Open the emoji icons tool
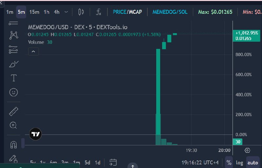This screenshot has width=262, height=168. pos(13,92)
